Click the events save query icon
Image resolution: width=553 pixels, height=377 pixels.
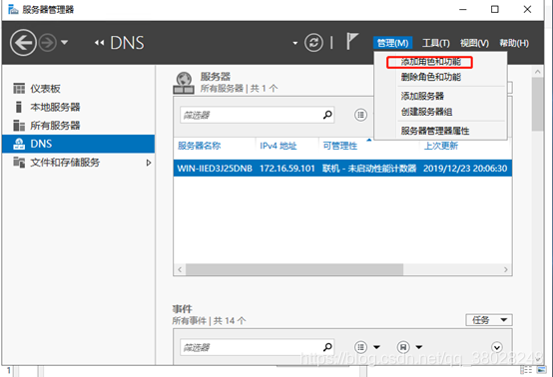tap(403, 347)
